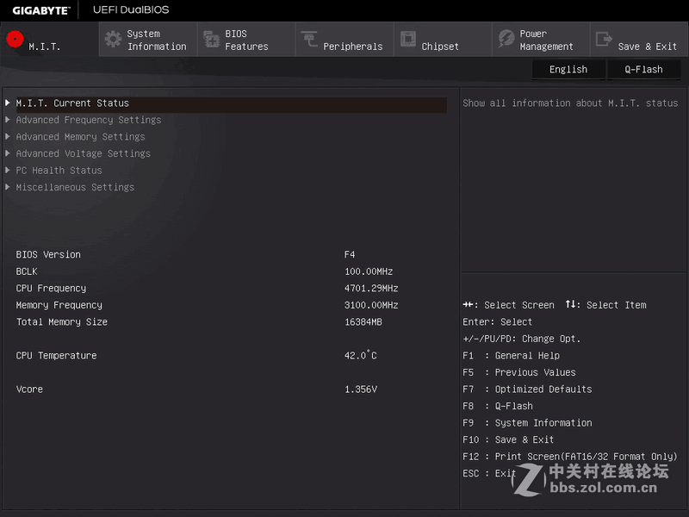The width and height of the screenshot is (689, 517).
Task: Click the red M.I.T. indicator icon
Action: coord(13,39)
